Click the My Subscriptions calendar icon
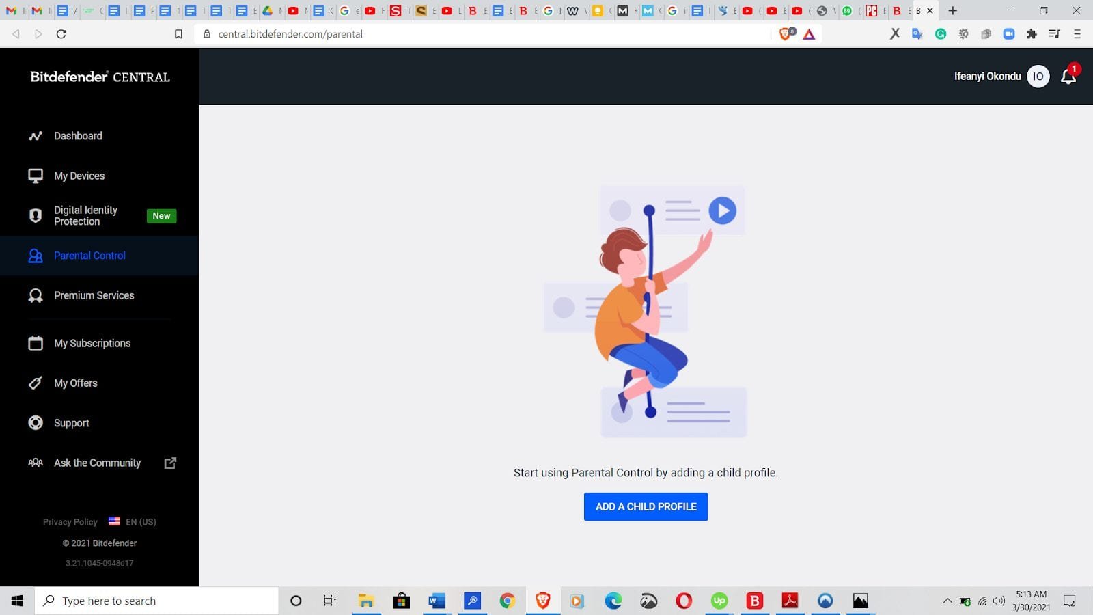The height and width of the screenshot is (615, 1093). (36, 343)
